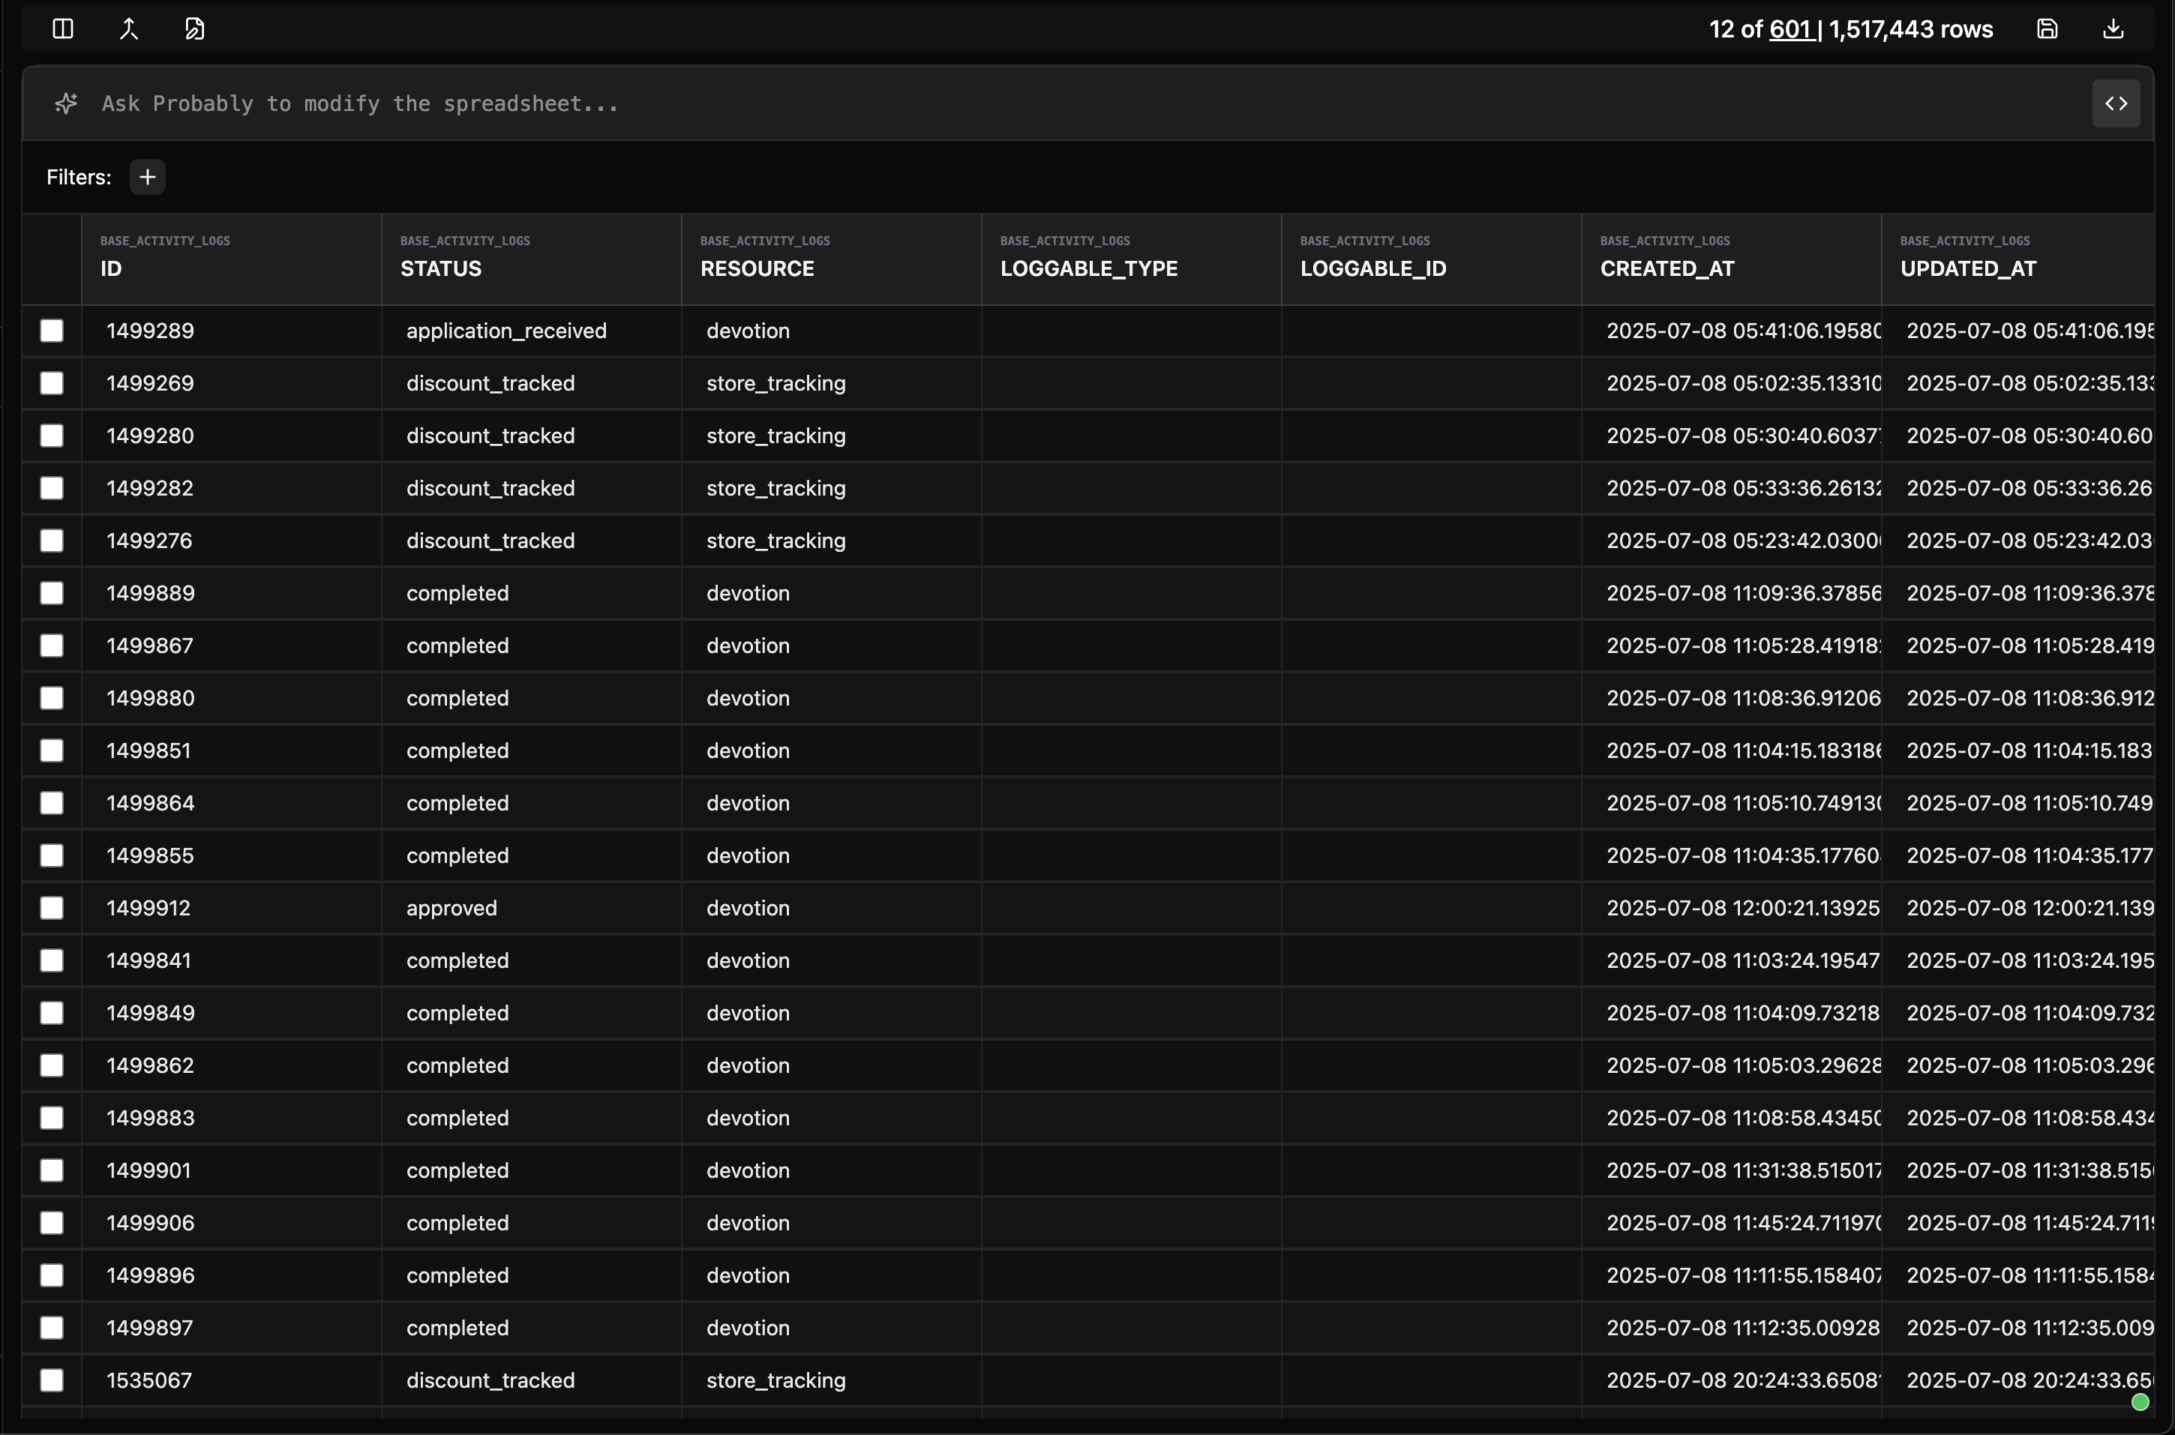Download data using the download icon
The height and width of the screenshot is (1435, 2175).
[x=2113, y=28]
